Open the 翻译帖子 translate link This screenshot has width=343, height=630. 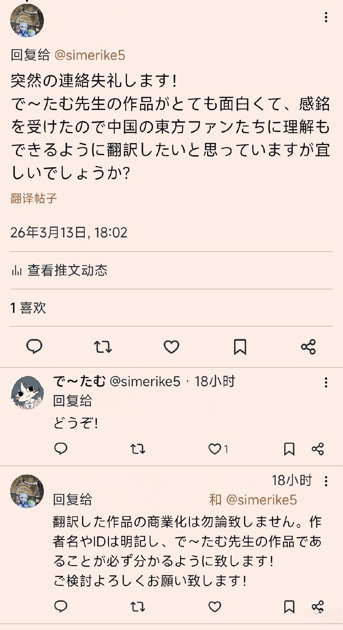[x=34, y=198]
